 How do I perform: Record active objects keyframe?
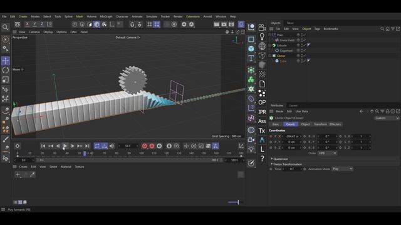pos(145,146)
